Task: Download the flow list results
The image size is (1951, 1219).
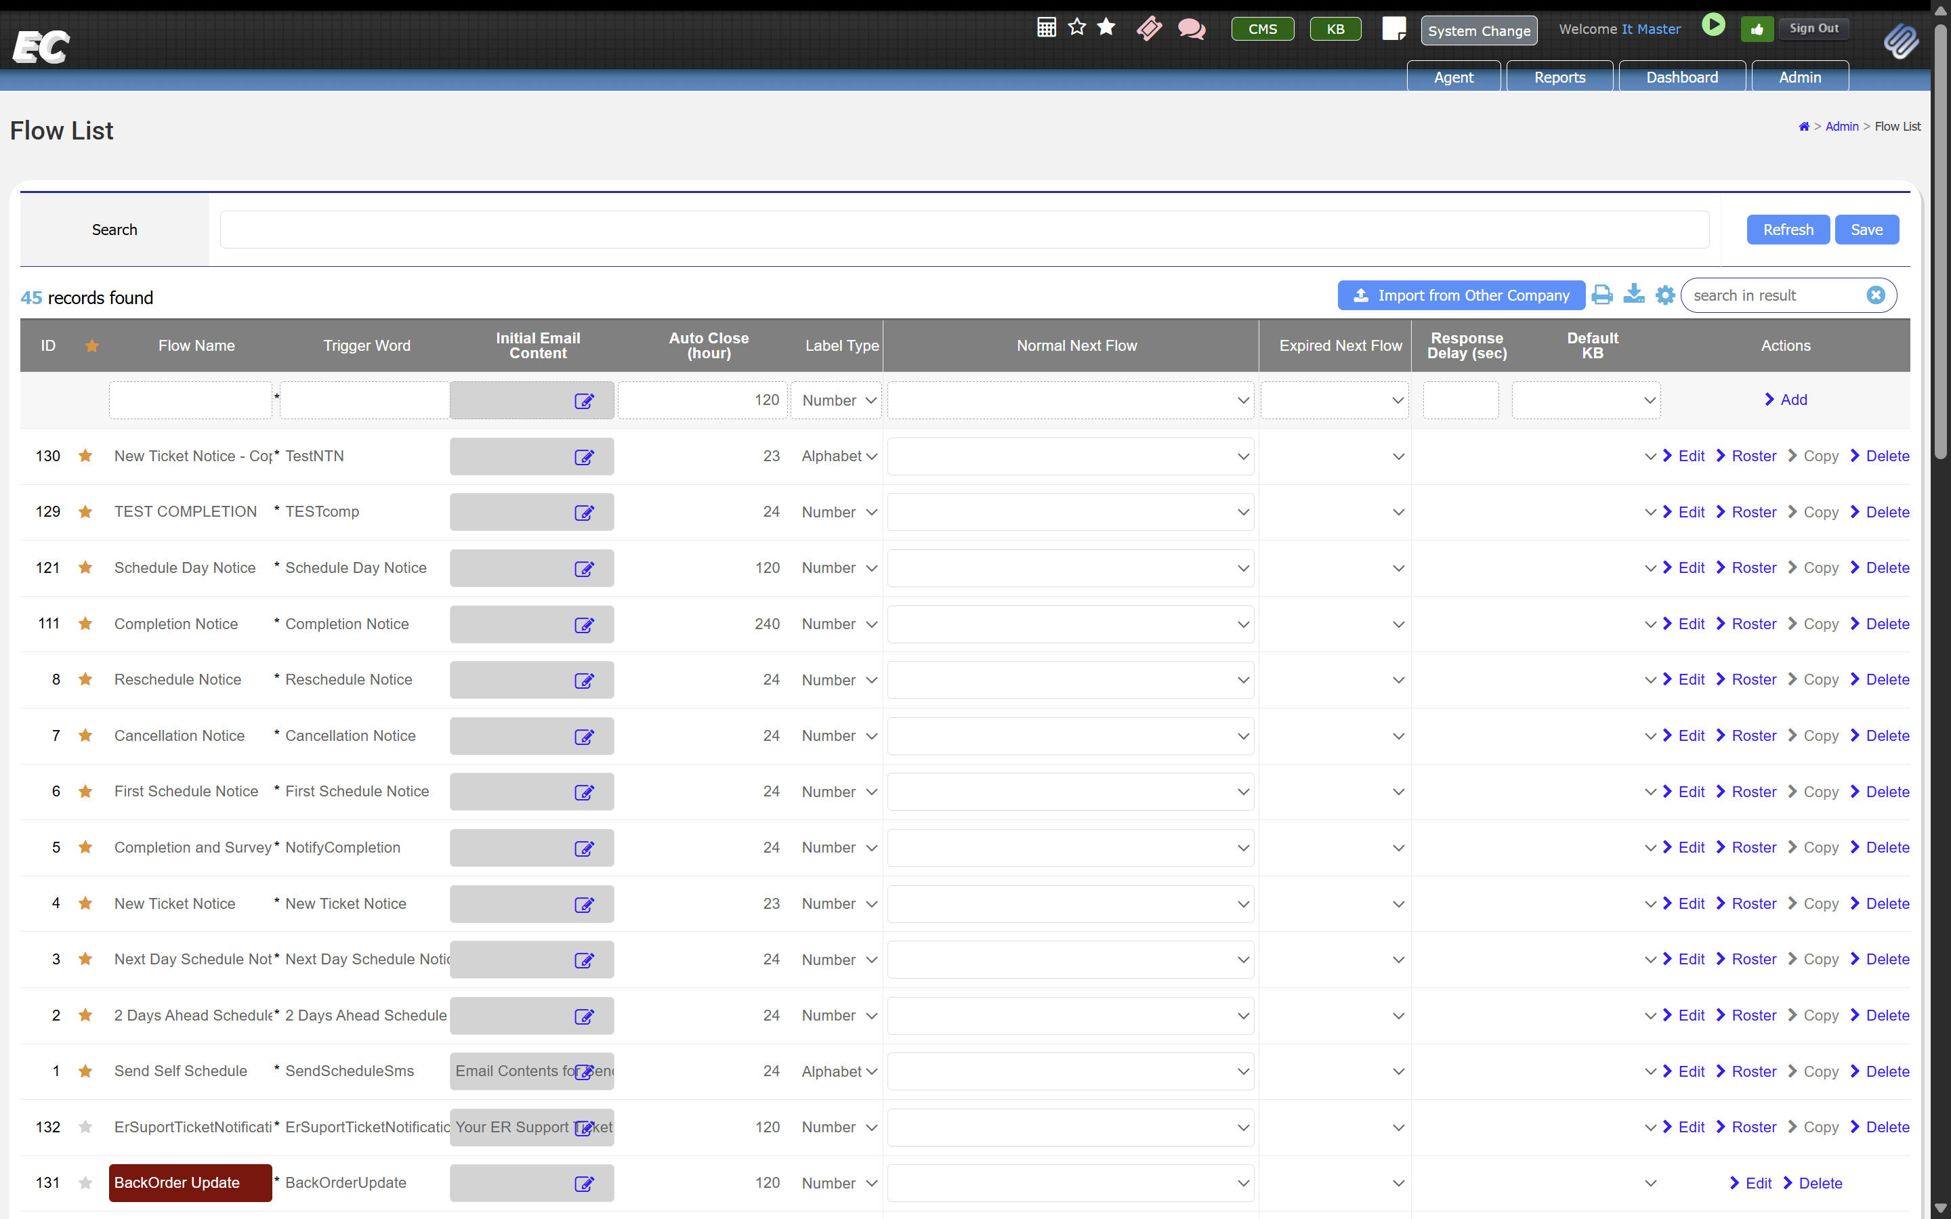Action: coord(1634,295)
